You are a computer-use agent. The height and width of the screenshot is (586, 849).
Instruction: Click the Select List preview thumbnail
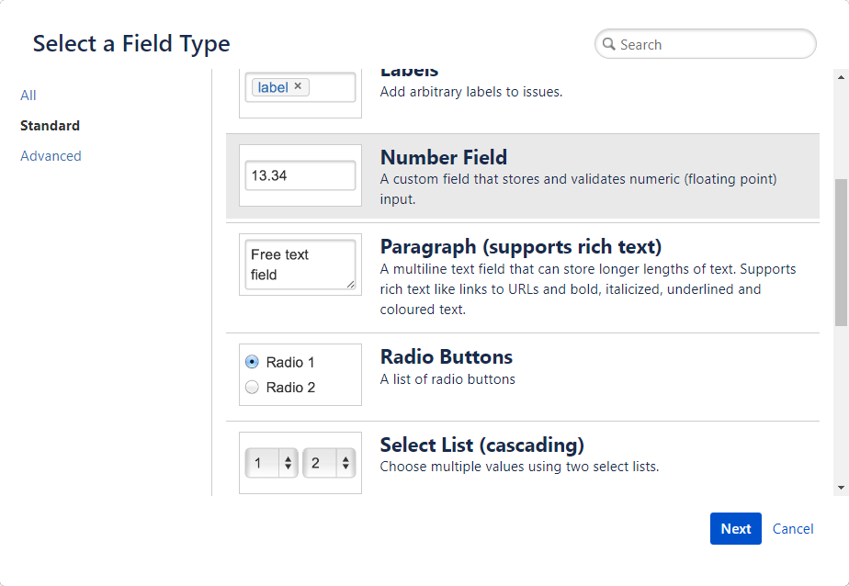pyautogui.click(x=300, y=462)
